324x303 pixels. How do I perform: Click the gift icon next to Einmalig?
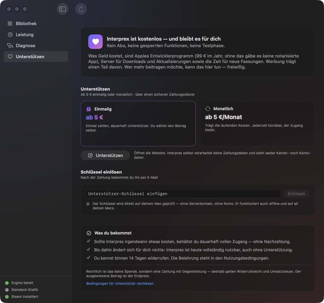[89, 109]
